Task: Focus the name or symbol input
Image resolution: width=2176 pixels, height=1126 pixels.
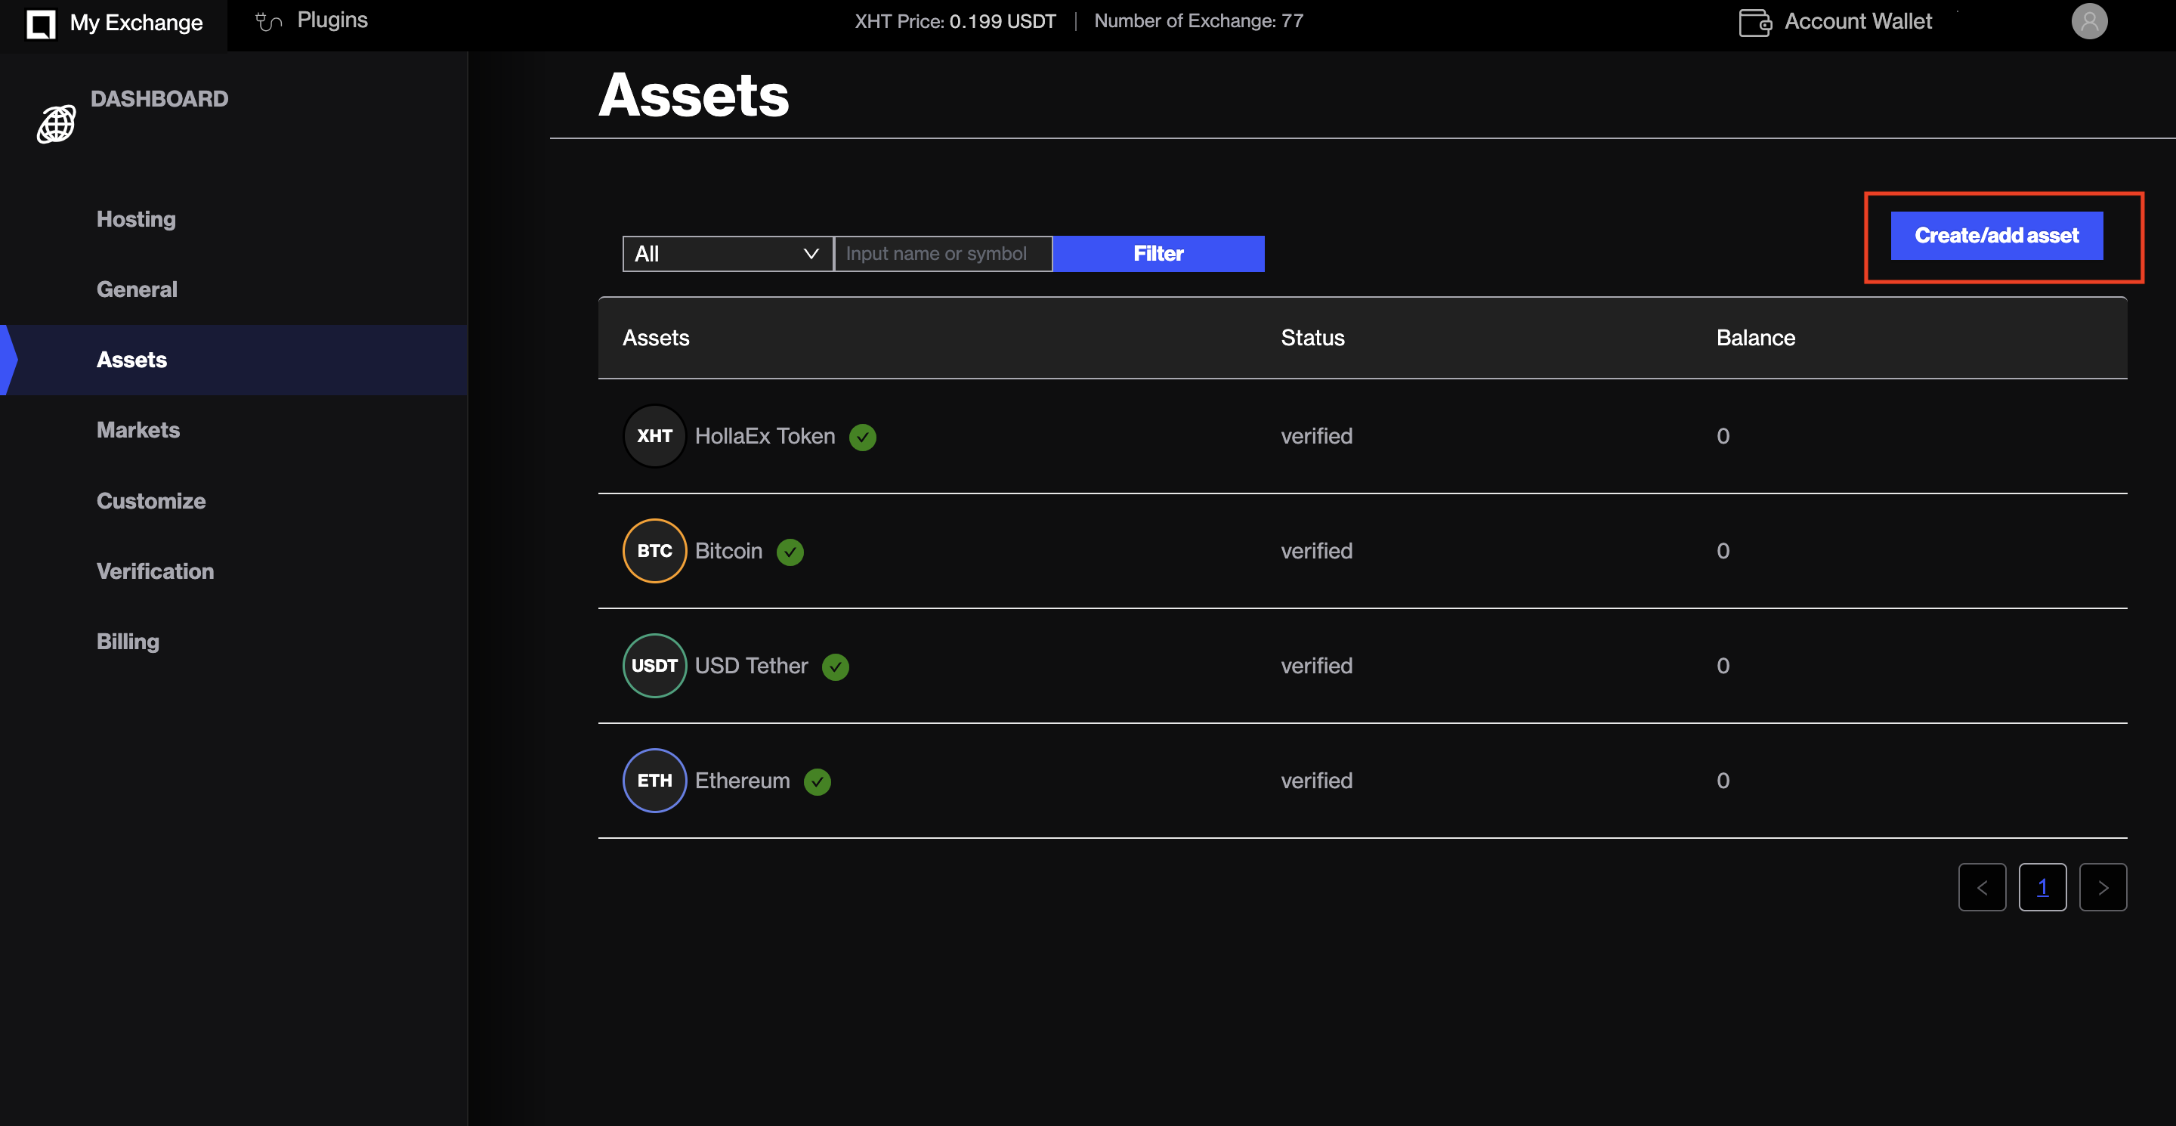Action: point(943,253)
